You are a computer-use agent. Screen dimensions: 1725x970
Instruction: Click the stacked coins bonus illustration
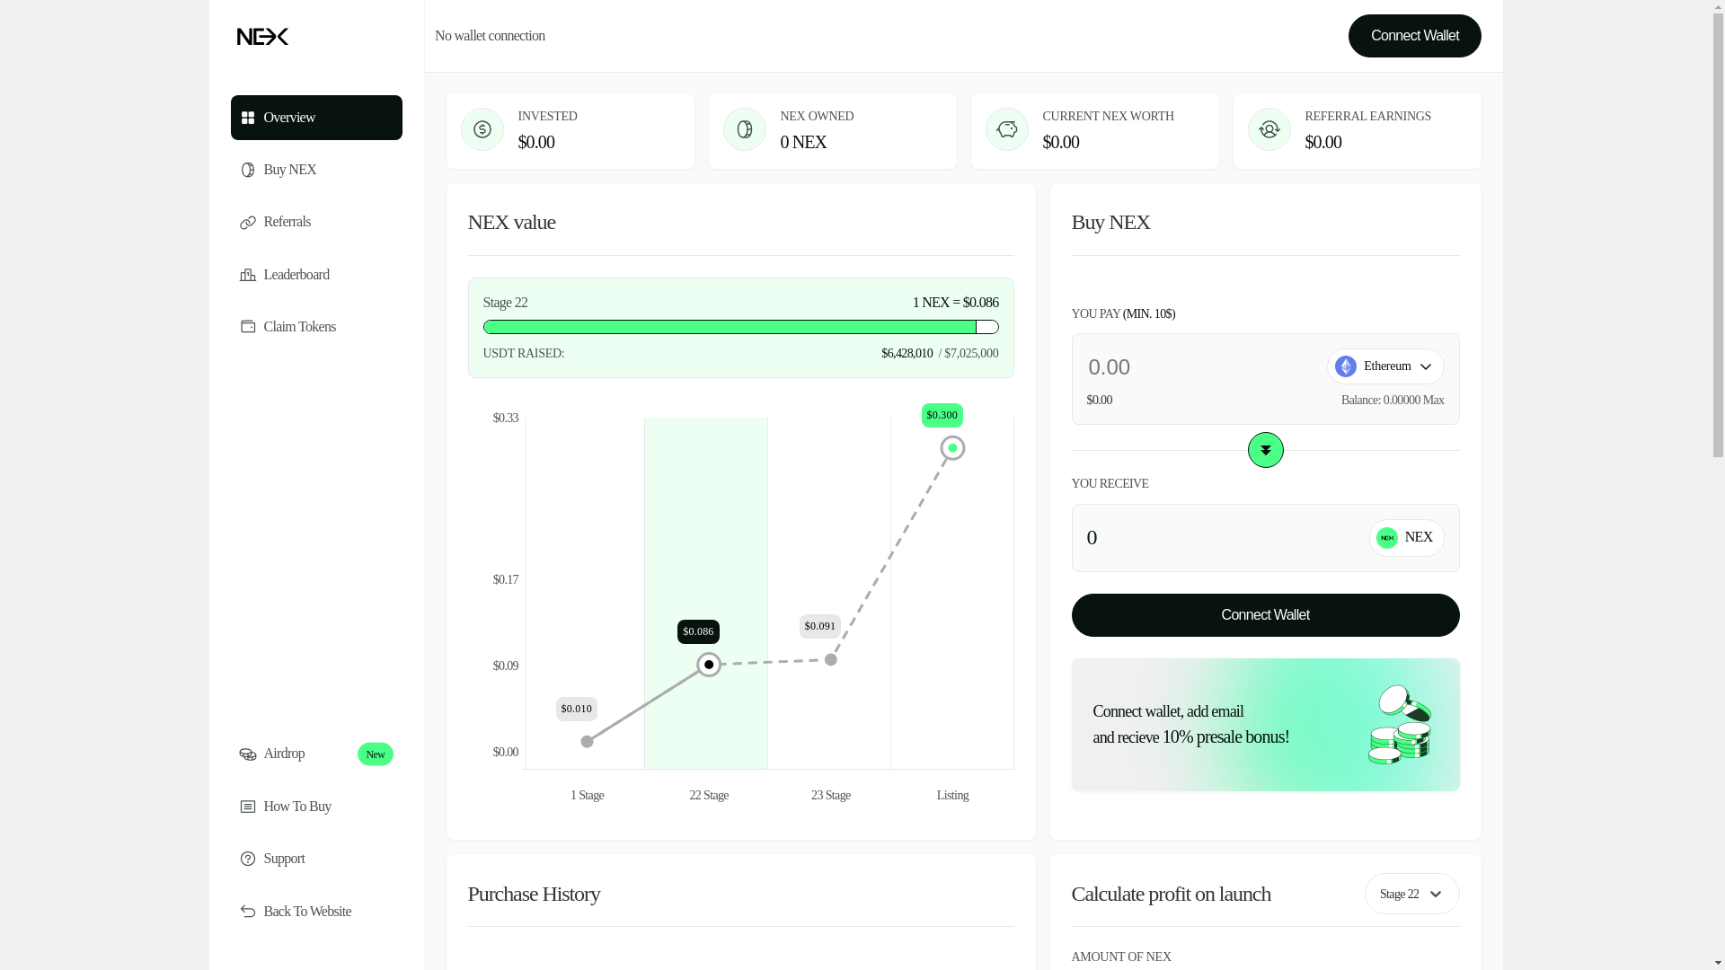click(x=1400, y=725)
